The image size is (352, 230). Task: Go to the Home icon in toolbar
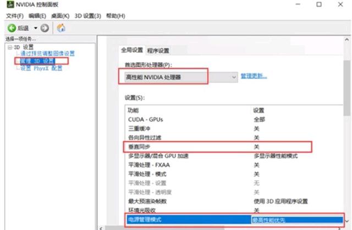coord(61,28)
